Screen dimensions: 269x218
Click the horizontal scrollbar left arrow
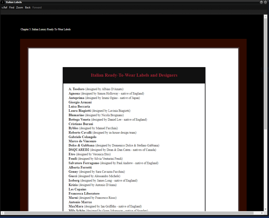coord(2,213)
